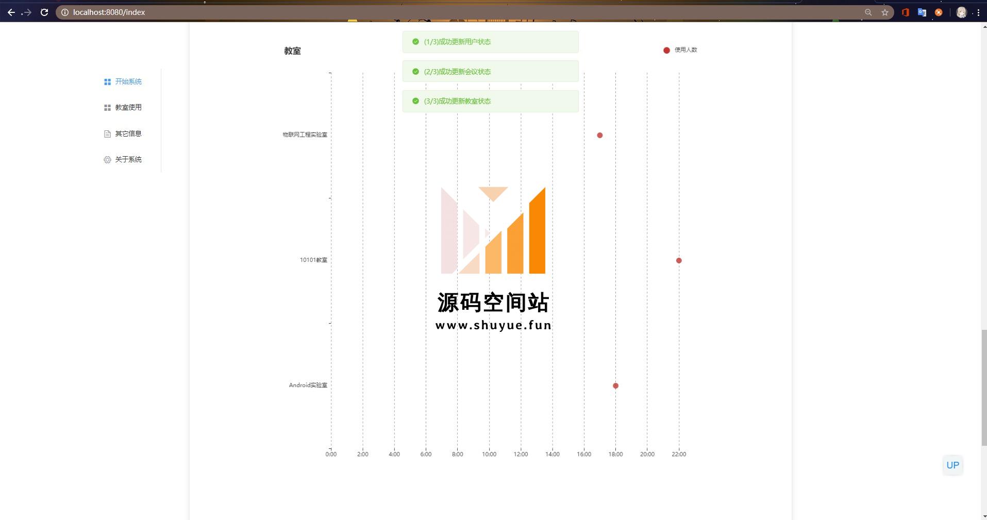Click the green check icon on (3/3) message
The width and height of the screenshot is (987, 520).
[415, 101]
